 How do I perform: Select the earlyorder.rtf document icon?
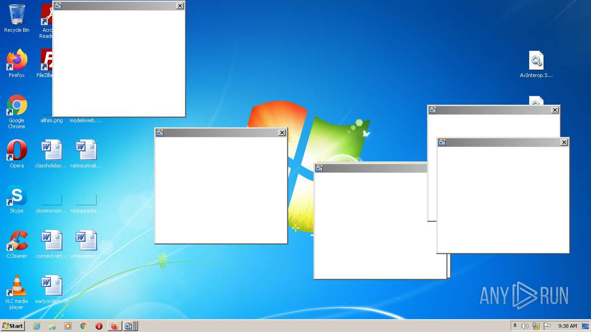click(51, 290)
